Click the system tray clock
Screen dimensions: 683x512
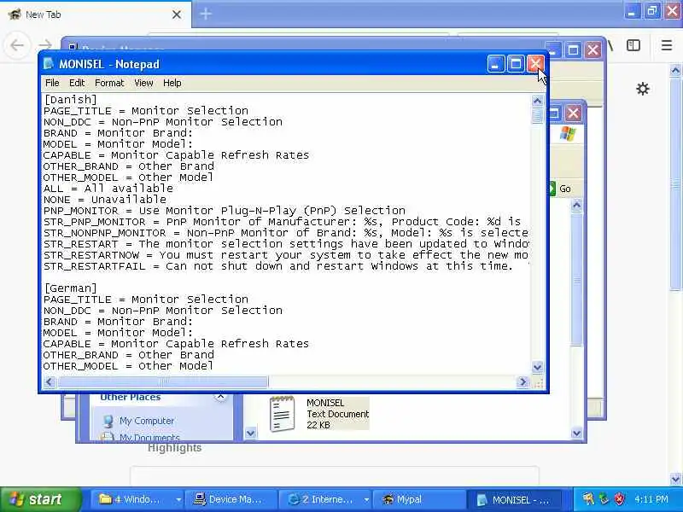[651, 499]
